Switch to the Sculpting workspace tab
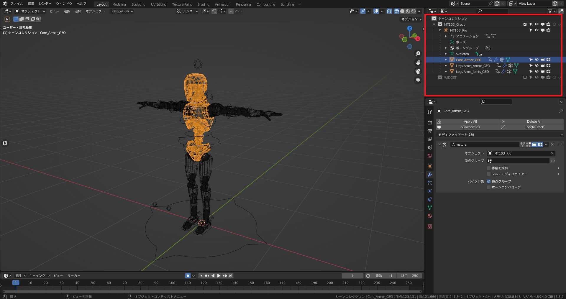Image resolution: width=566 pixels, height=299 pixels. (x=138, y=4)
